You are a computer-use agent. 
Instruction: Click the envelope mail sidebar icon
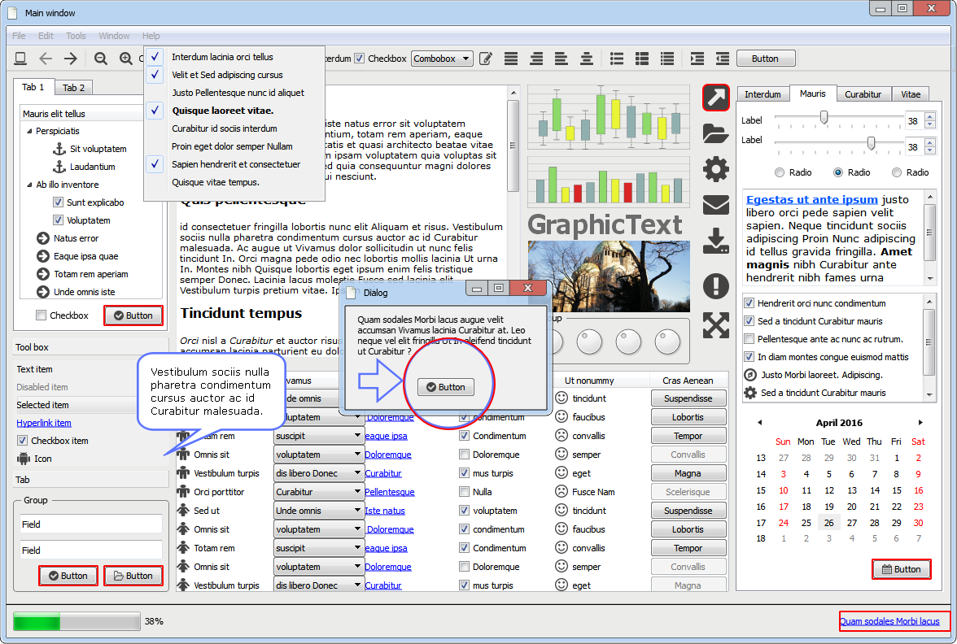715,205
